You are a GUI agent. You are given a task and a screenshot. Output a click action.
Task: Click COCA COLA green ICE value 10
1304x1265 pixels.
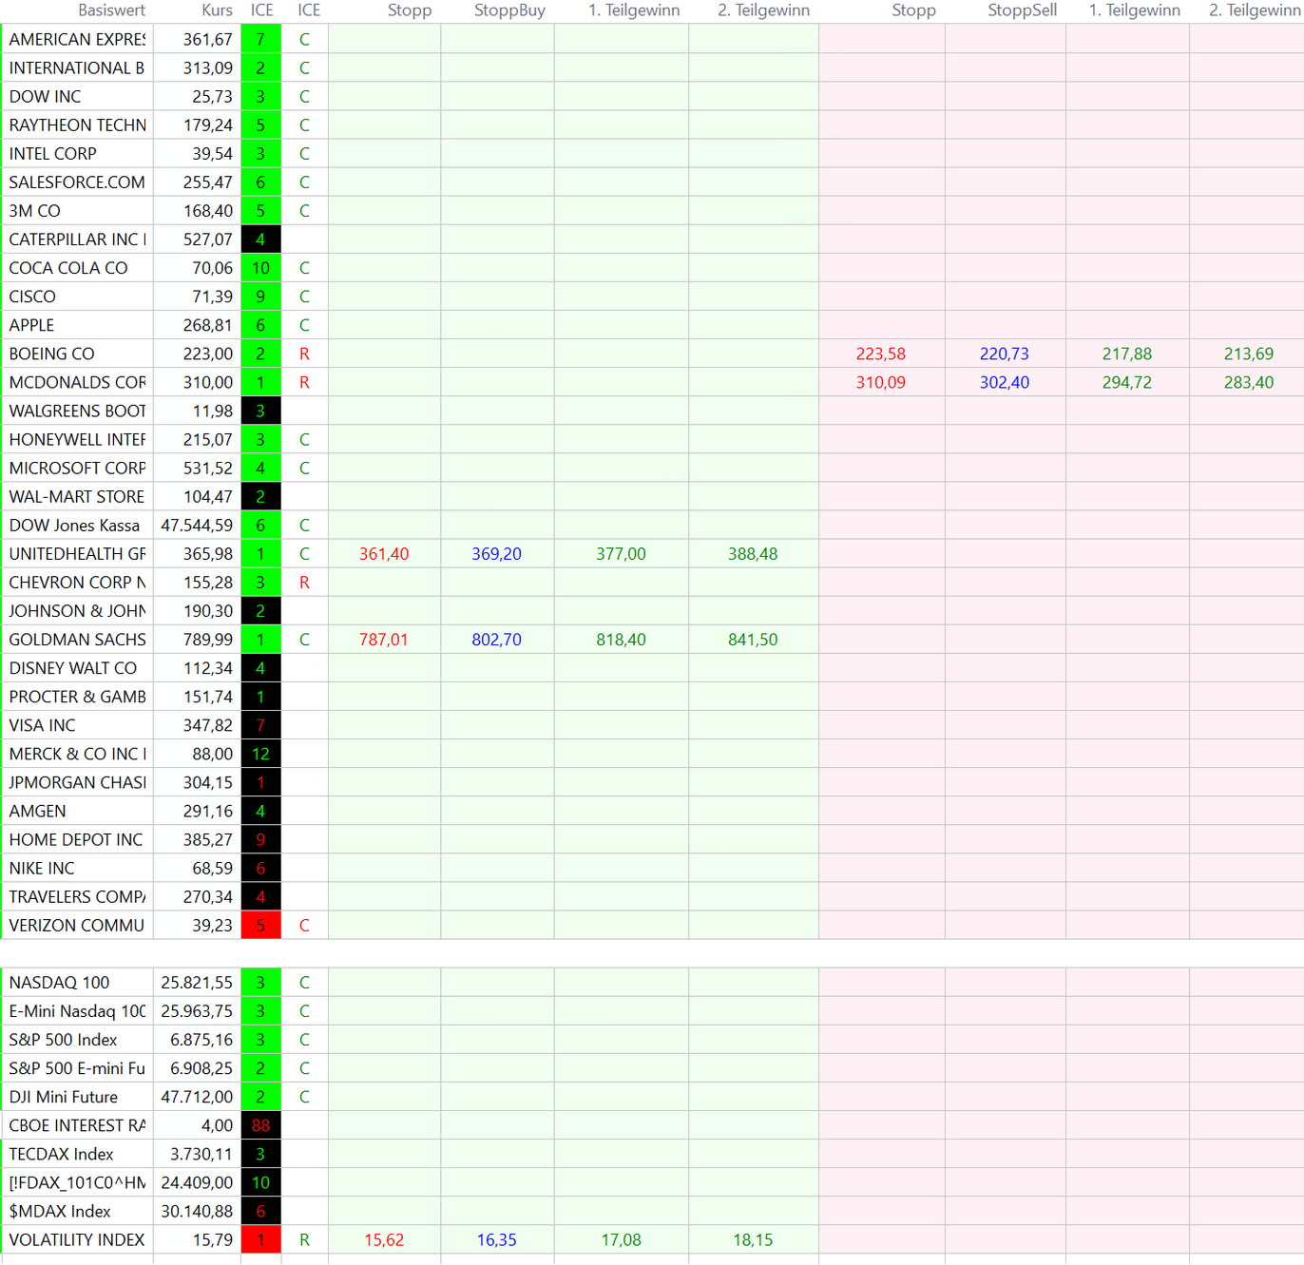260,269
